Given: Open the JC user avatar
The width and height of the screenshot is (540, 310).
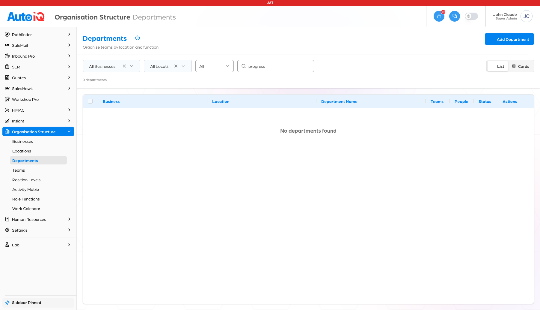Looking at the screenshot, I should click(527, 16).
